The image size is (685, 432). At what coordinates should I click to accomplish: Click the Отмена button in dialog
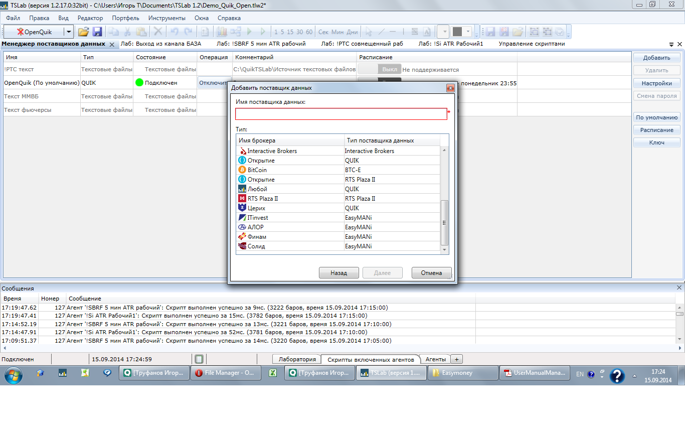pyautogui.click(x=431, y=273)
